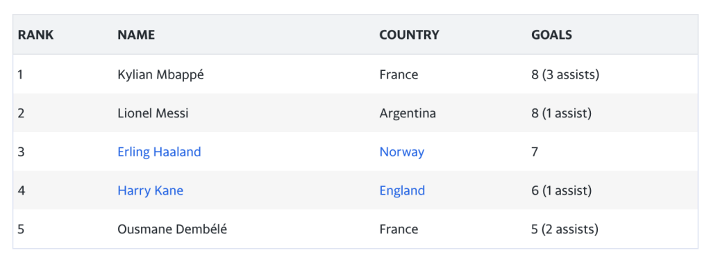Viewport: 711px width, 262px height.
Task: Click the "8 (3 assists)" goals cell
Action: click(565, 74)
